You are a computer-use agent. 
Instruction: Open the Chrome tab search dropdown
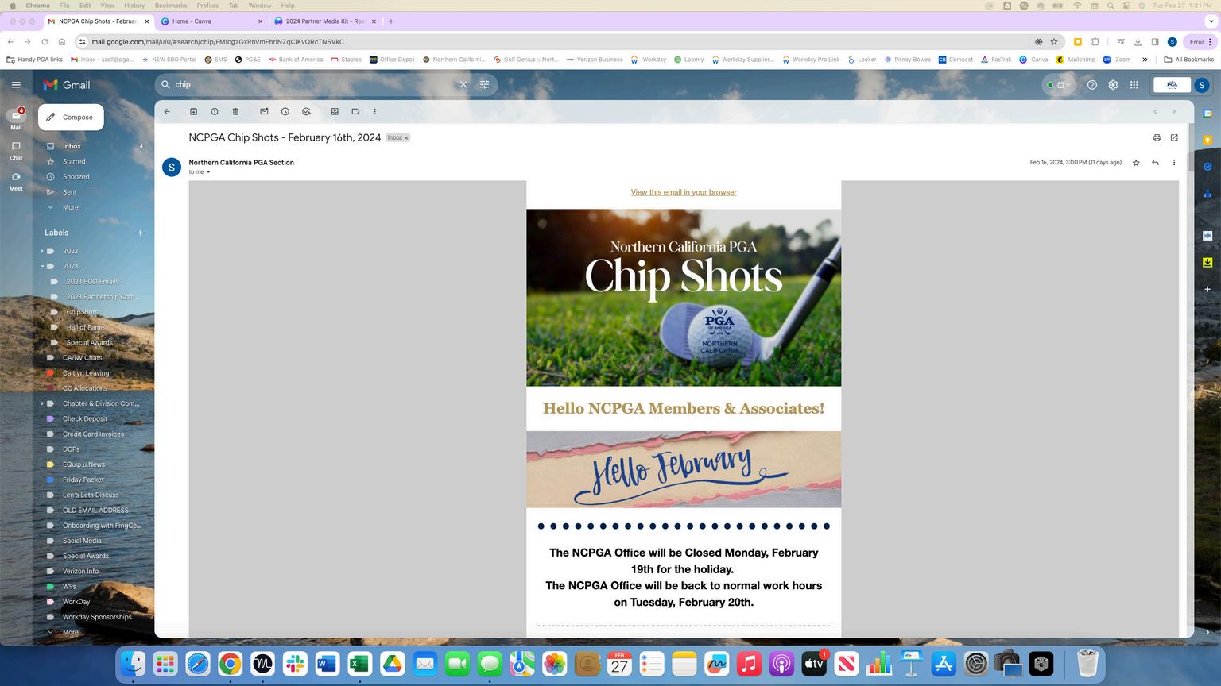(x=1211, y=21)
